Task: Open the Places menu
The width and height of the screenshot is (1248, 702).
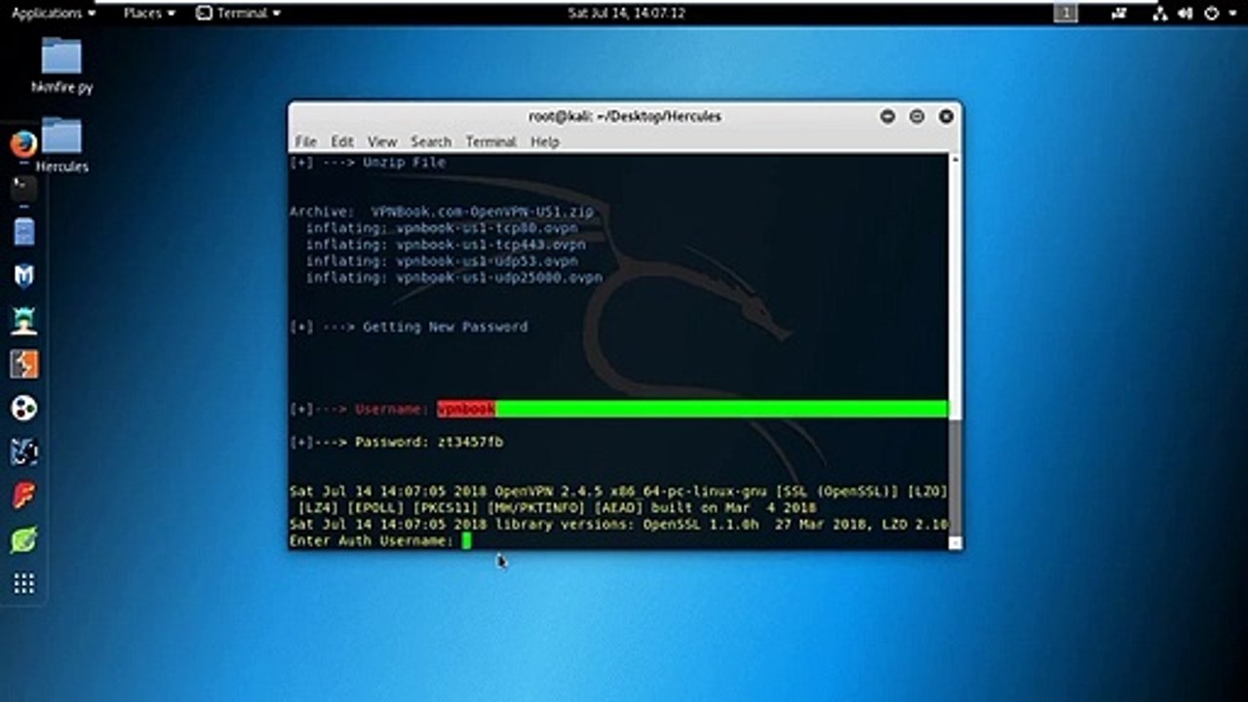Action: 149,13
